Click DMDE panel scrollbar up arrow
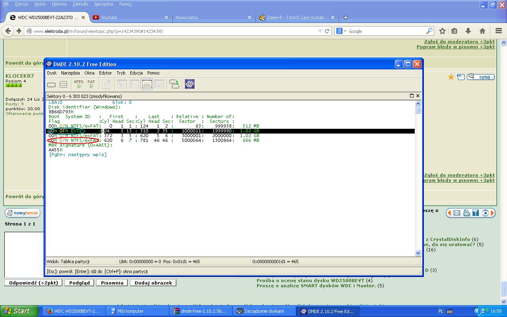 (418, 103)
